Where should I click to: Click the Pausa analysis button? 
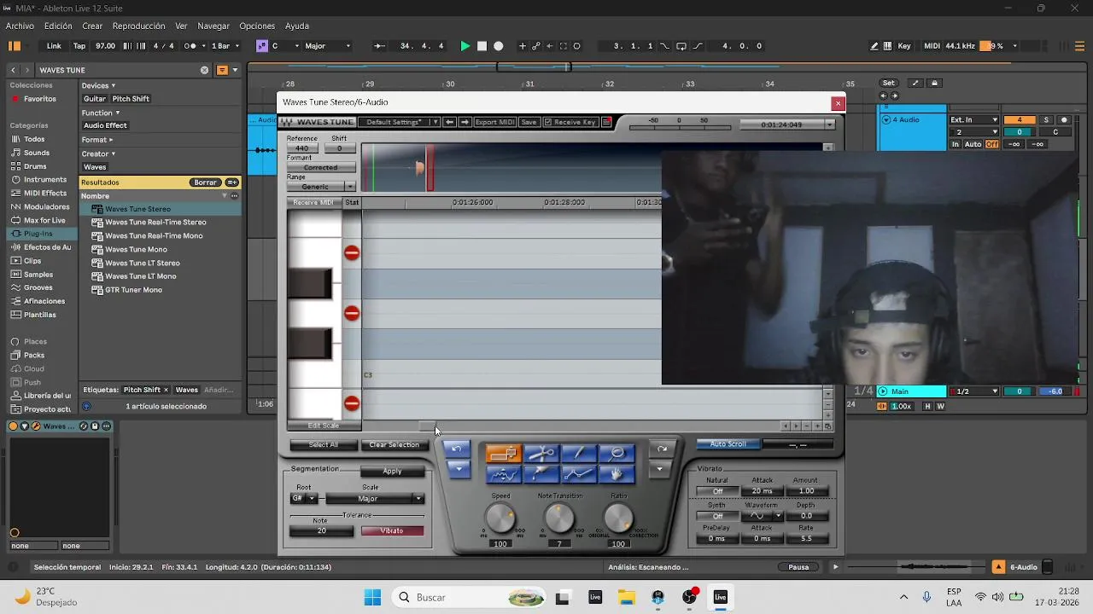click(798, 567)
